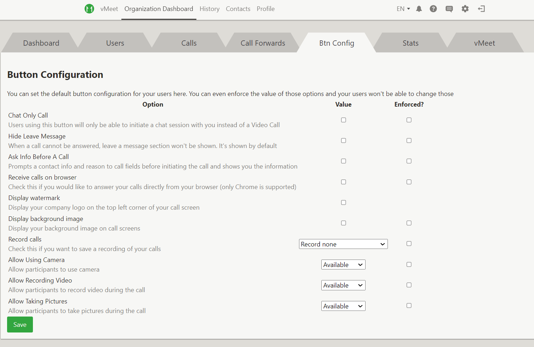Enforce the Record calls option
The height and width of the screenshot is (347, 534).
[409, 244]
